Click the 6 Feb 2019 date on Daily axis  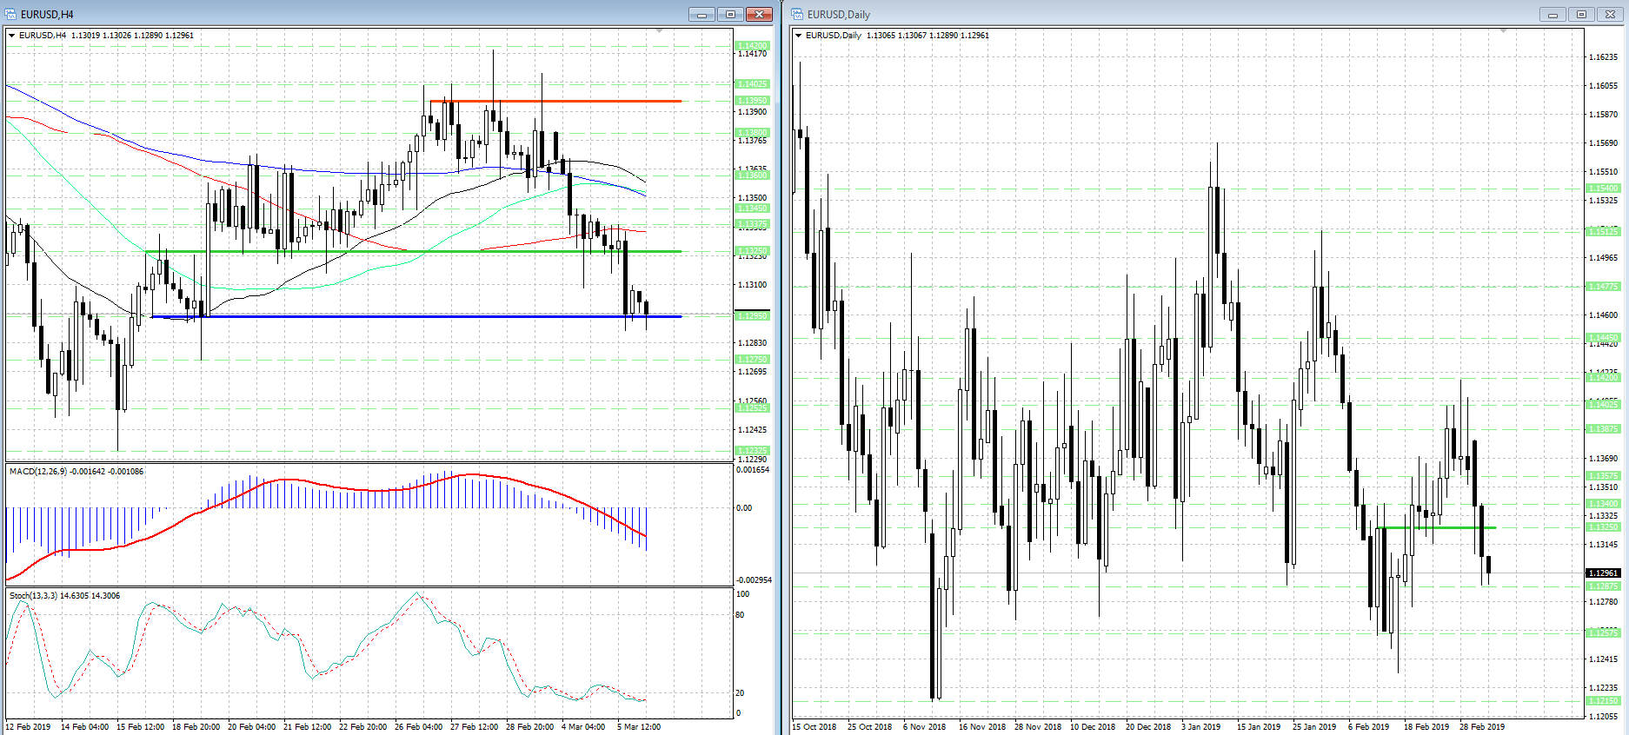1369,727
